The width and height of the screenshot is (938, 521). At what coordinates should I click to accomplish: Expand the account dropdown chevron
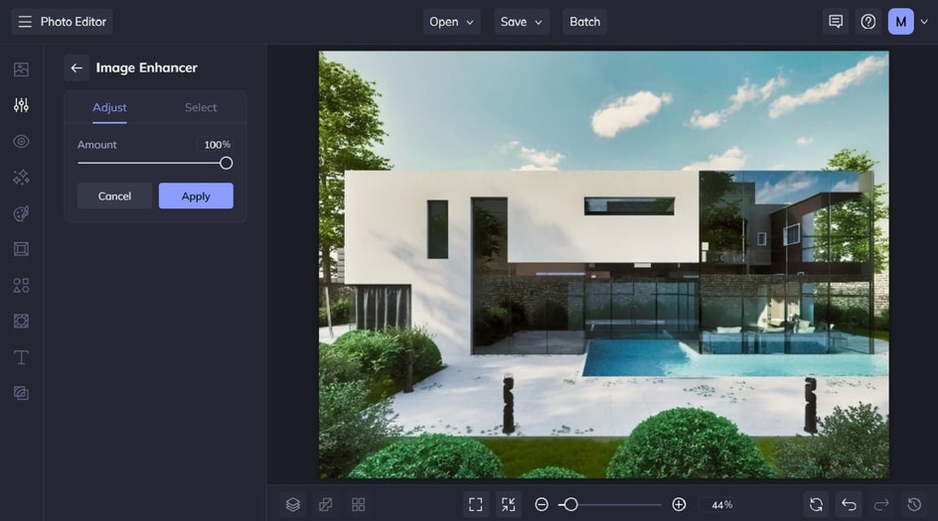pos(924,22)
